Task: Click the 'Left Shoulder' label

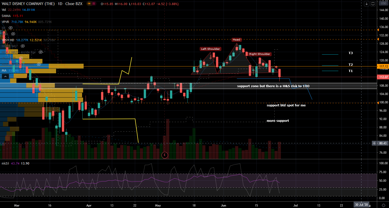Action: [x=210, y=49]
